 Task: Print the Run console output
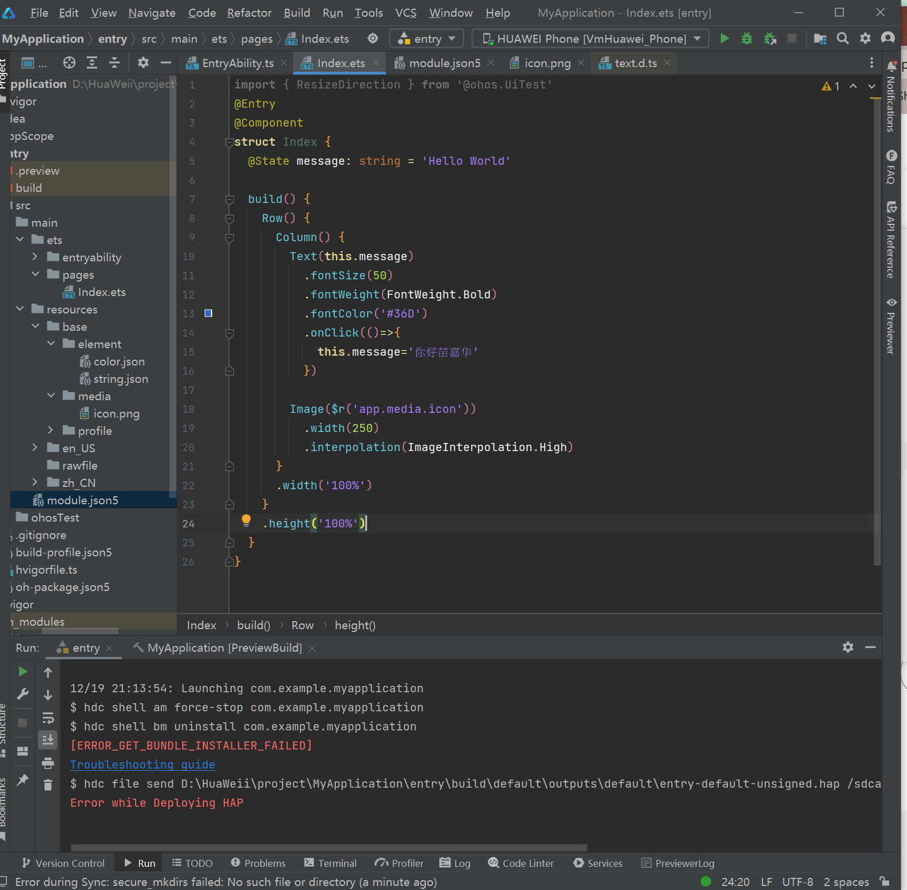point(48,763)
